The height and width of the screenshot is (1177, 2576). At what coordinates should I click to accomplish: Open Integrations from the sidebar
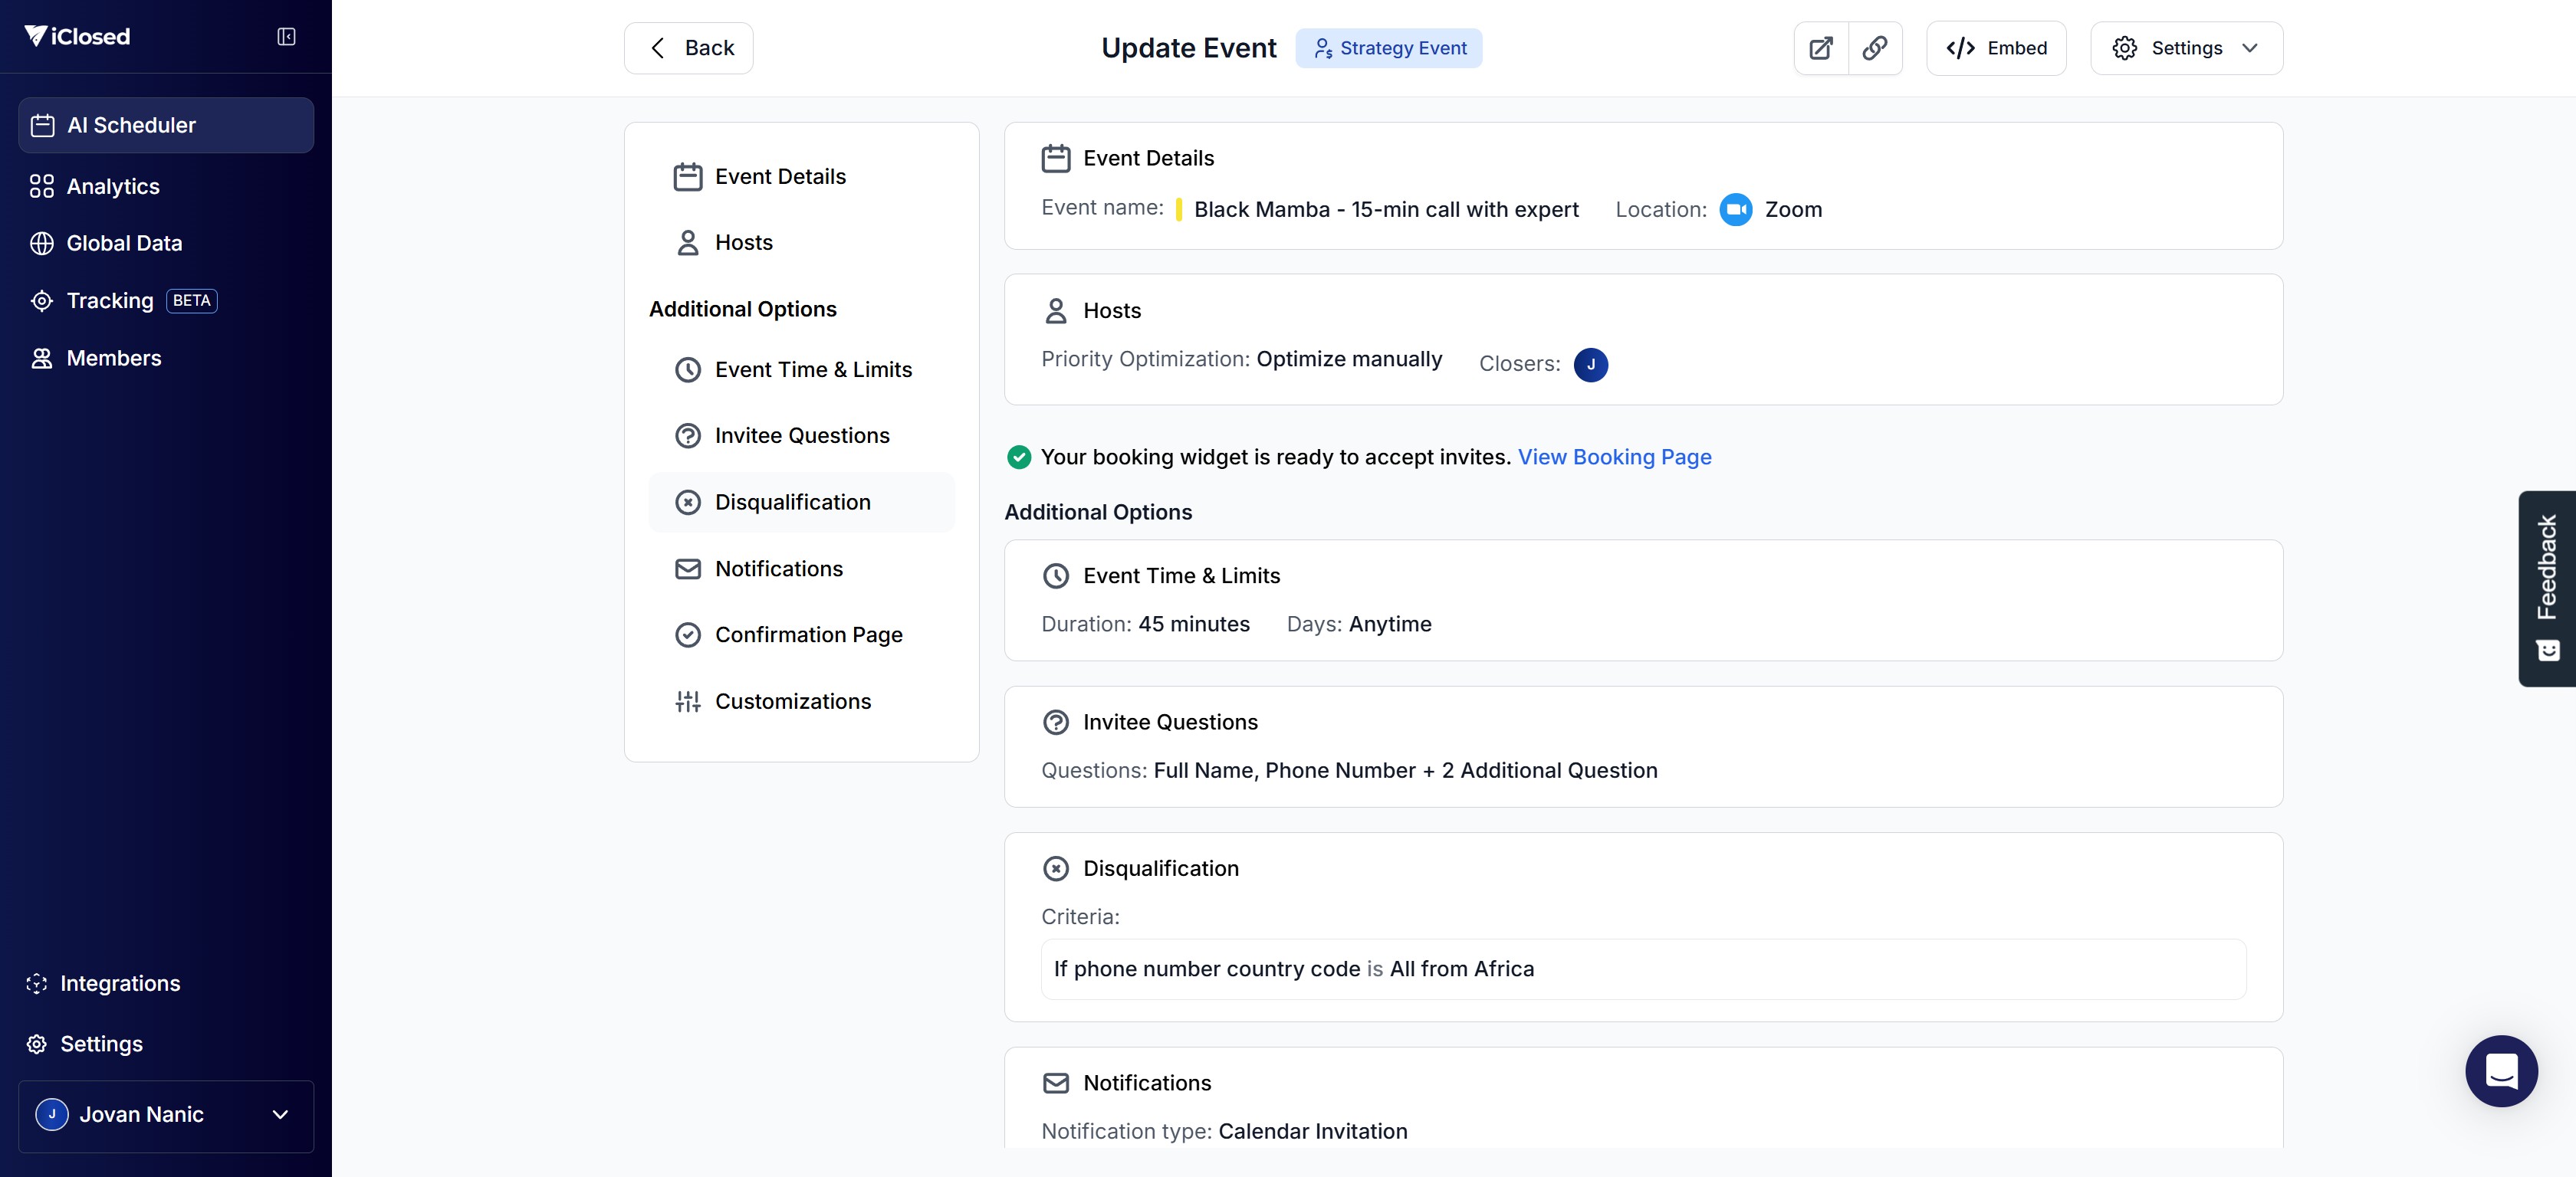(x=120, y=983)
